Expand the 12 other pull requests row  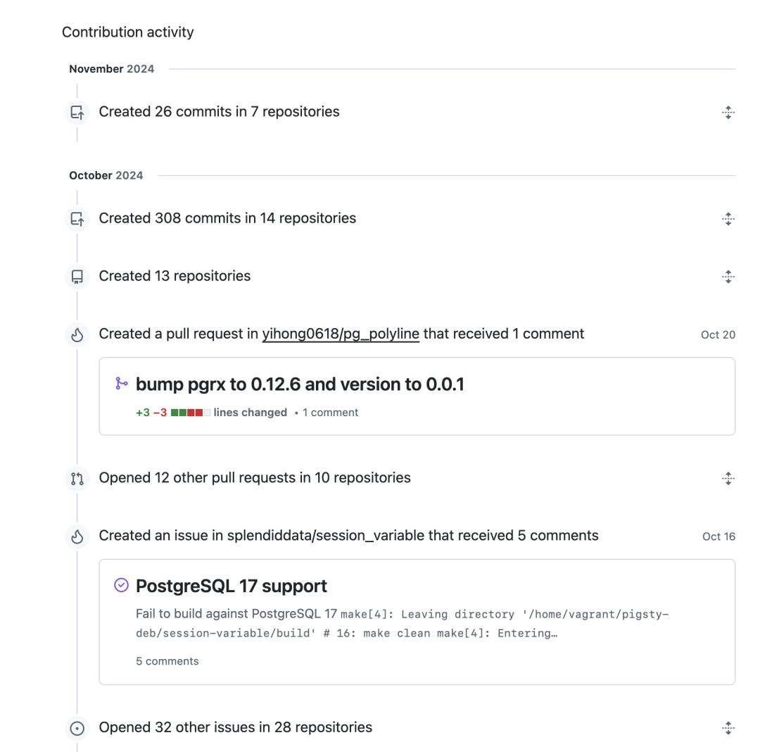coord(728,478)
